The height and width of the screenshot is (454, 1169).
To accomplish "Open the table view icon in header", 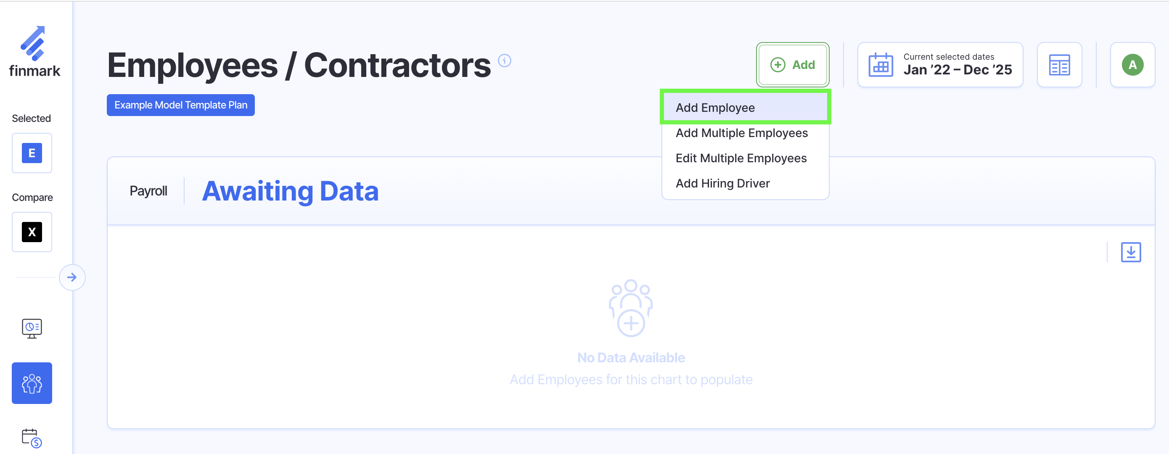I will tap(1059, 65).
